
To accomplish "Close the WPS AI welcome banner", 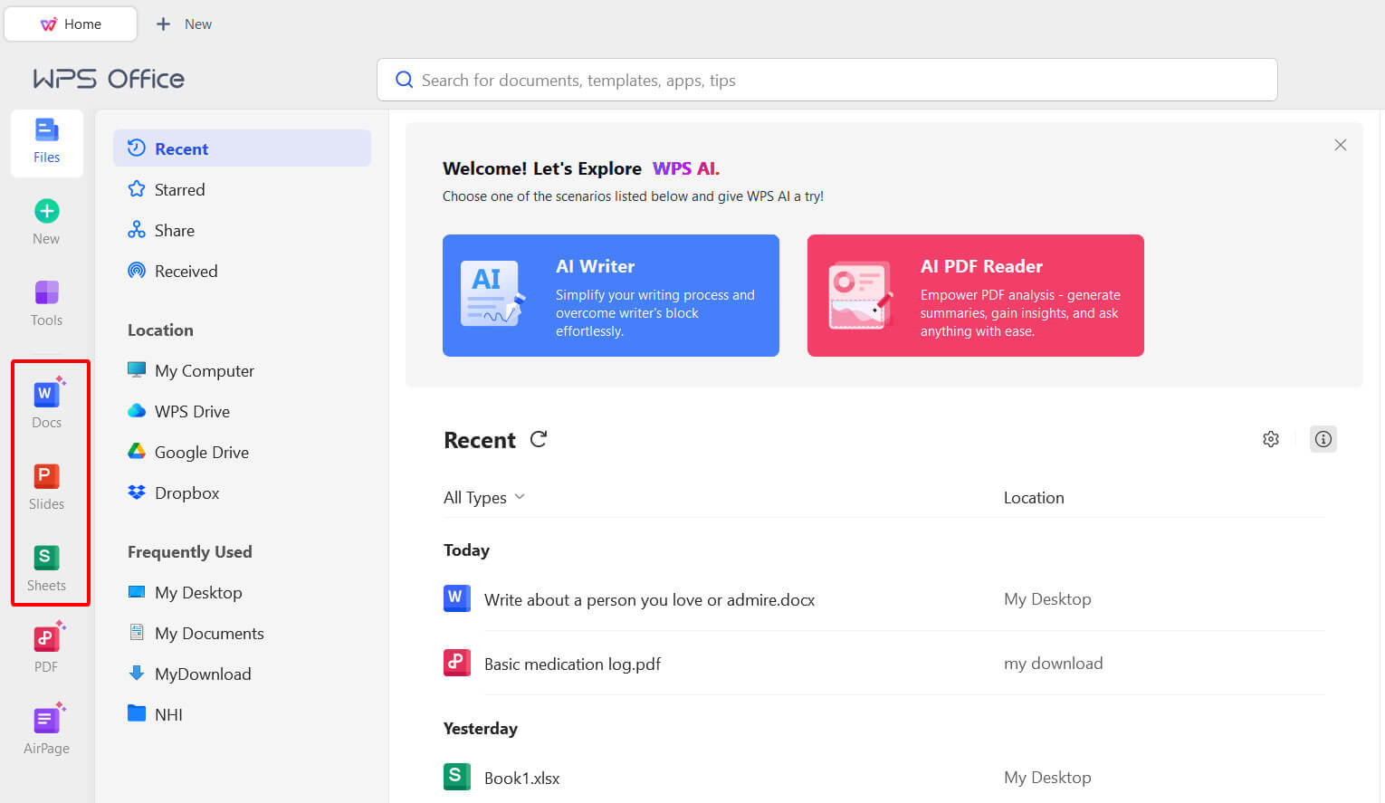I will coord(1341,145).
